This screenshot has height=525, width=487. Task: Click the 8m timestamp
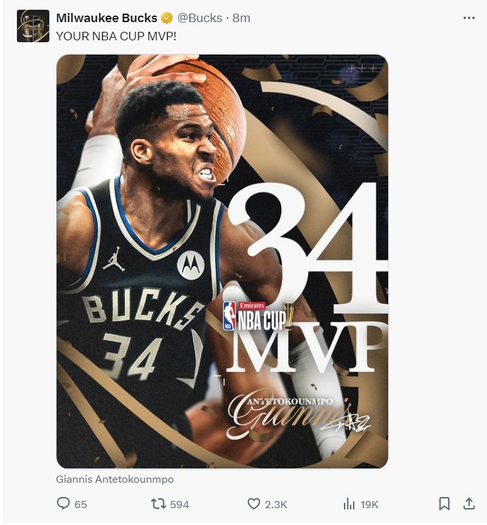[x=241, y=18]
